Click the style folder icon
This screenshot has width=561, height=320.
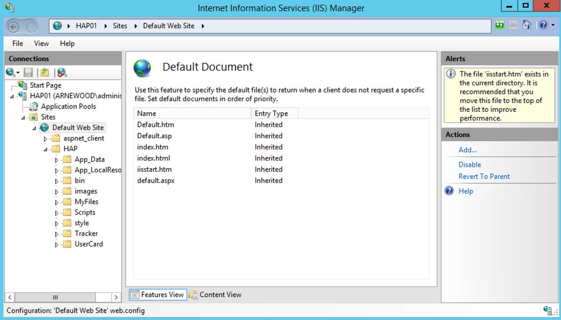tap(67, 223)
